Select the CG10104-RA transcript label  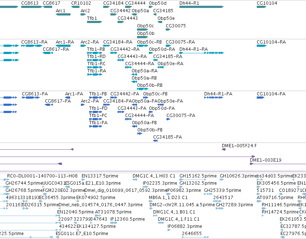[x=271, y=42]
